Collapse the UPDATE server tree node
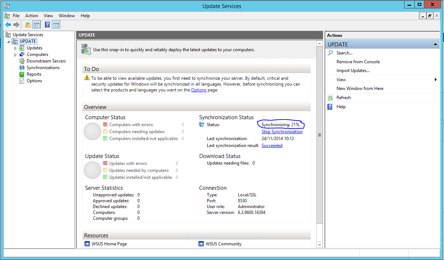This screenshot has width=444, height=260. pos(9,42)
